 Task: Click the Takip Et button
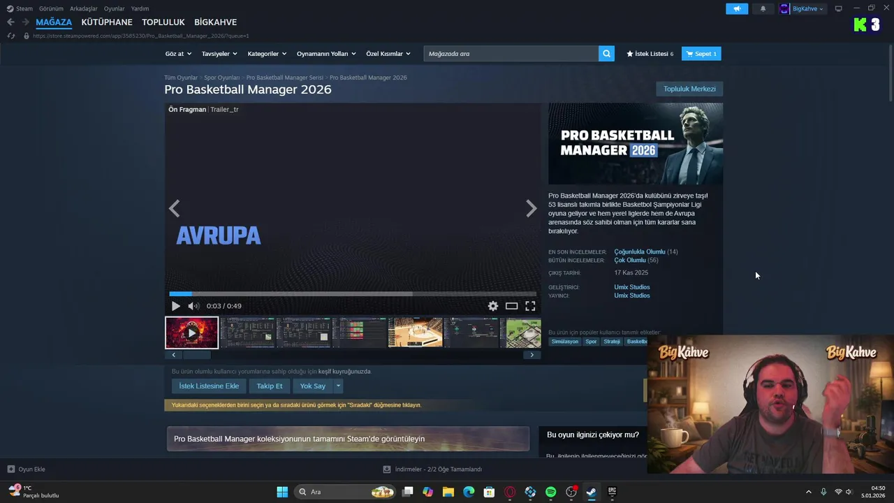click(x=270, y=386)
